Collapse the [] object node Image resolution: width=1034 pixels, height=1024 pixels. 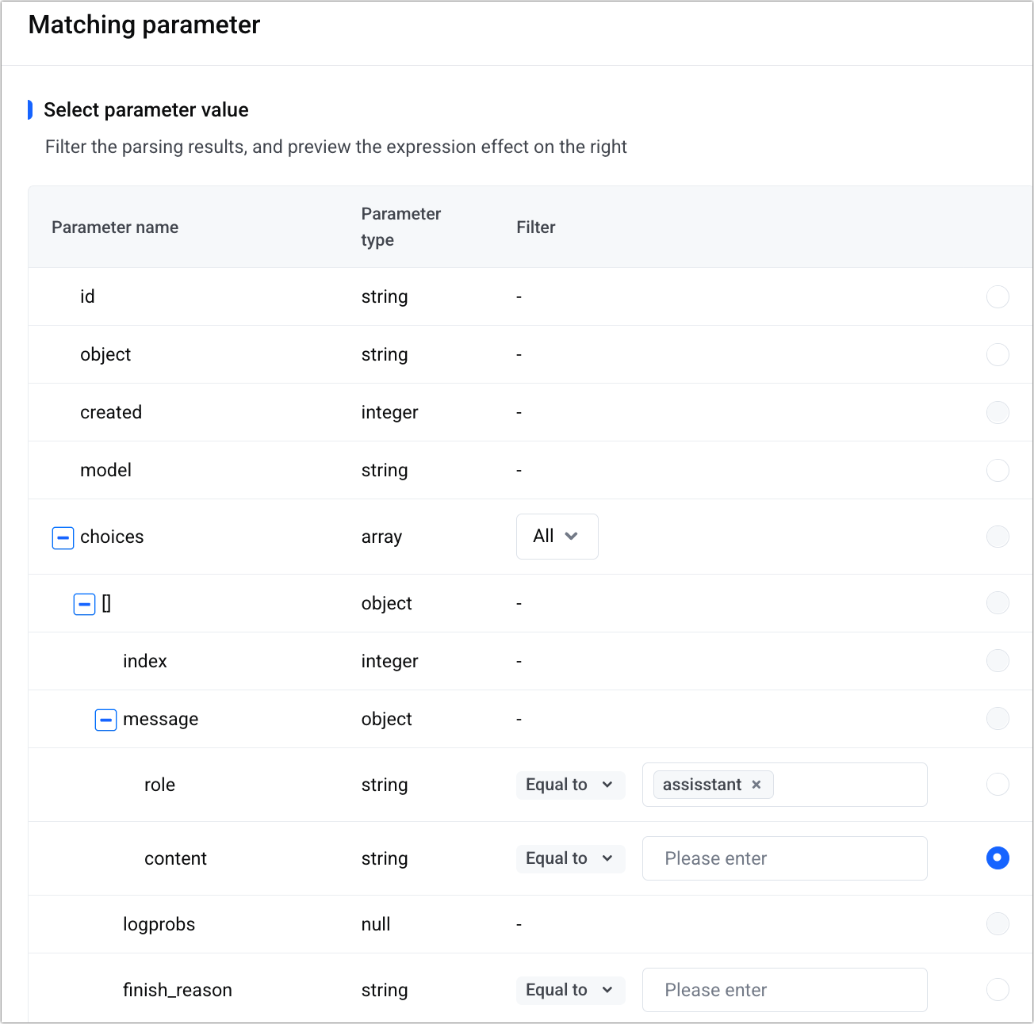pos(84,604)
